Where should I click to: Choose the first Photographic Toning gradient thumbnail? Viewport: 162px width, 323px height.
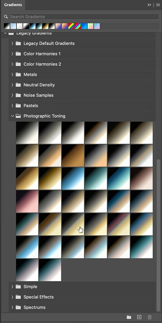click(27, 133)
